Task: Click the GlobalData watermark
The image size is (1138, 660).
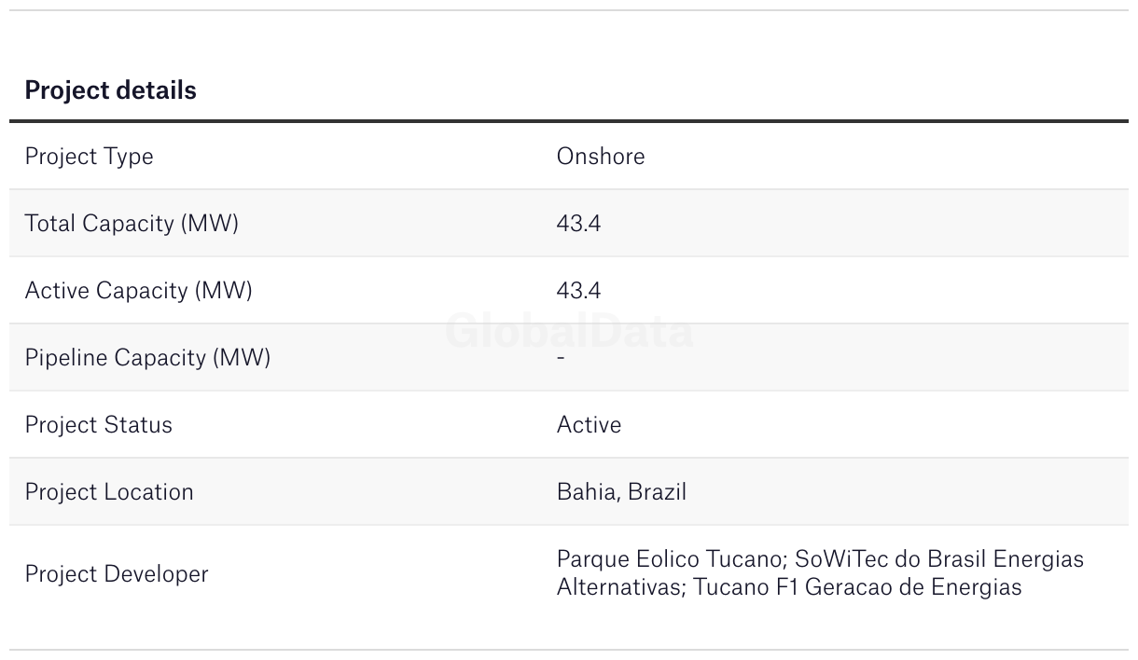Action: [x=569, y=331]
